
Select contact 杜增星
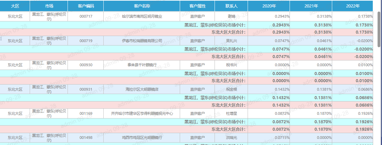(x=231, y=113)
